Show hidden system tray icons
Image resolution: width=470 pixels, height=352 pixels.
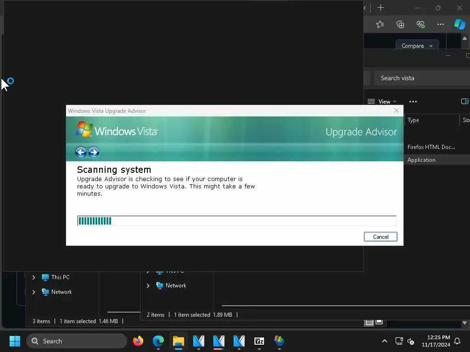385,341
